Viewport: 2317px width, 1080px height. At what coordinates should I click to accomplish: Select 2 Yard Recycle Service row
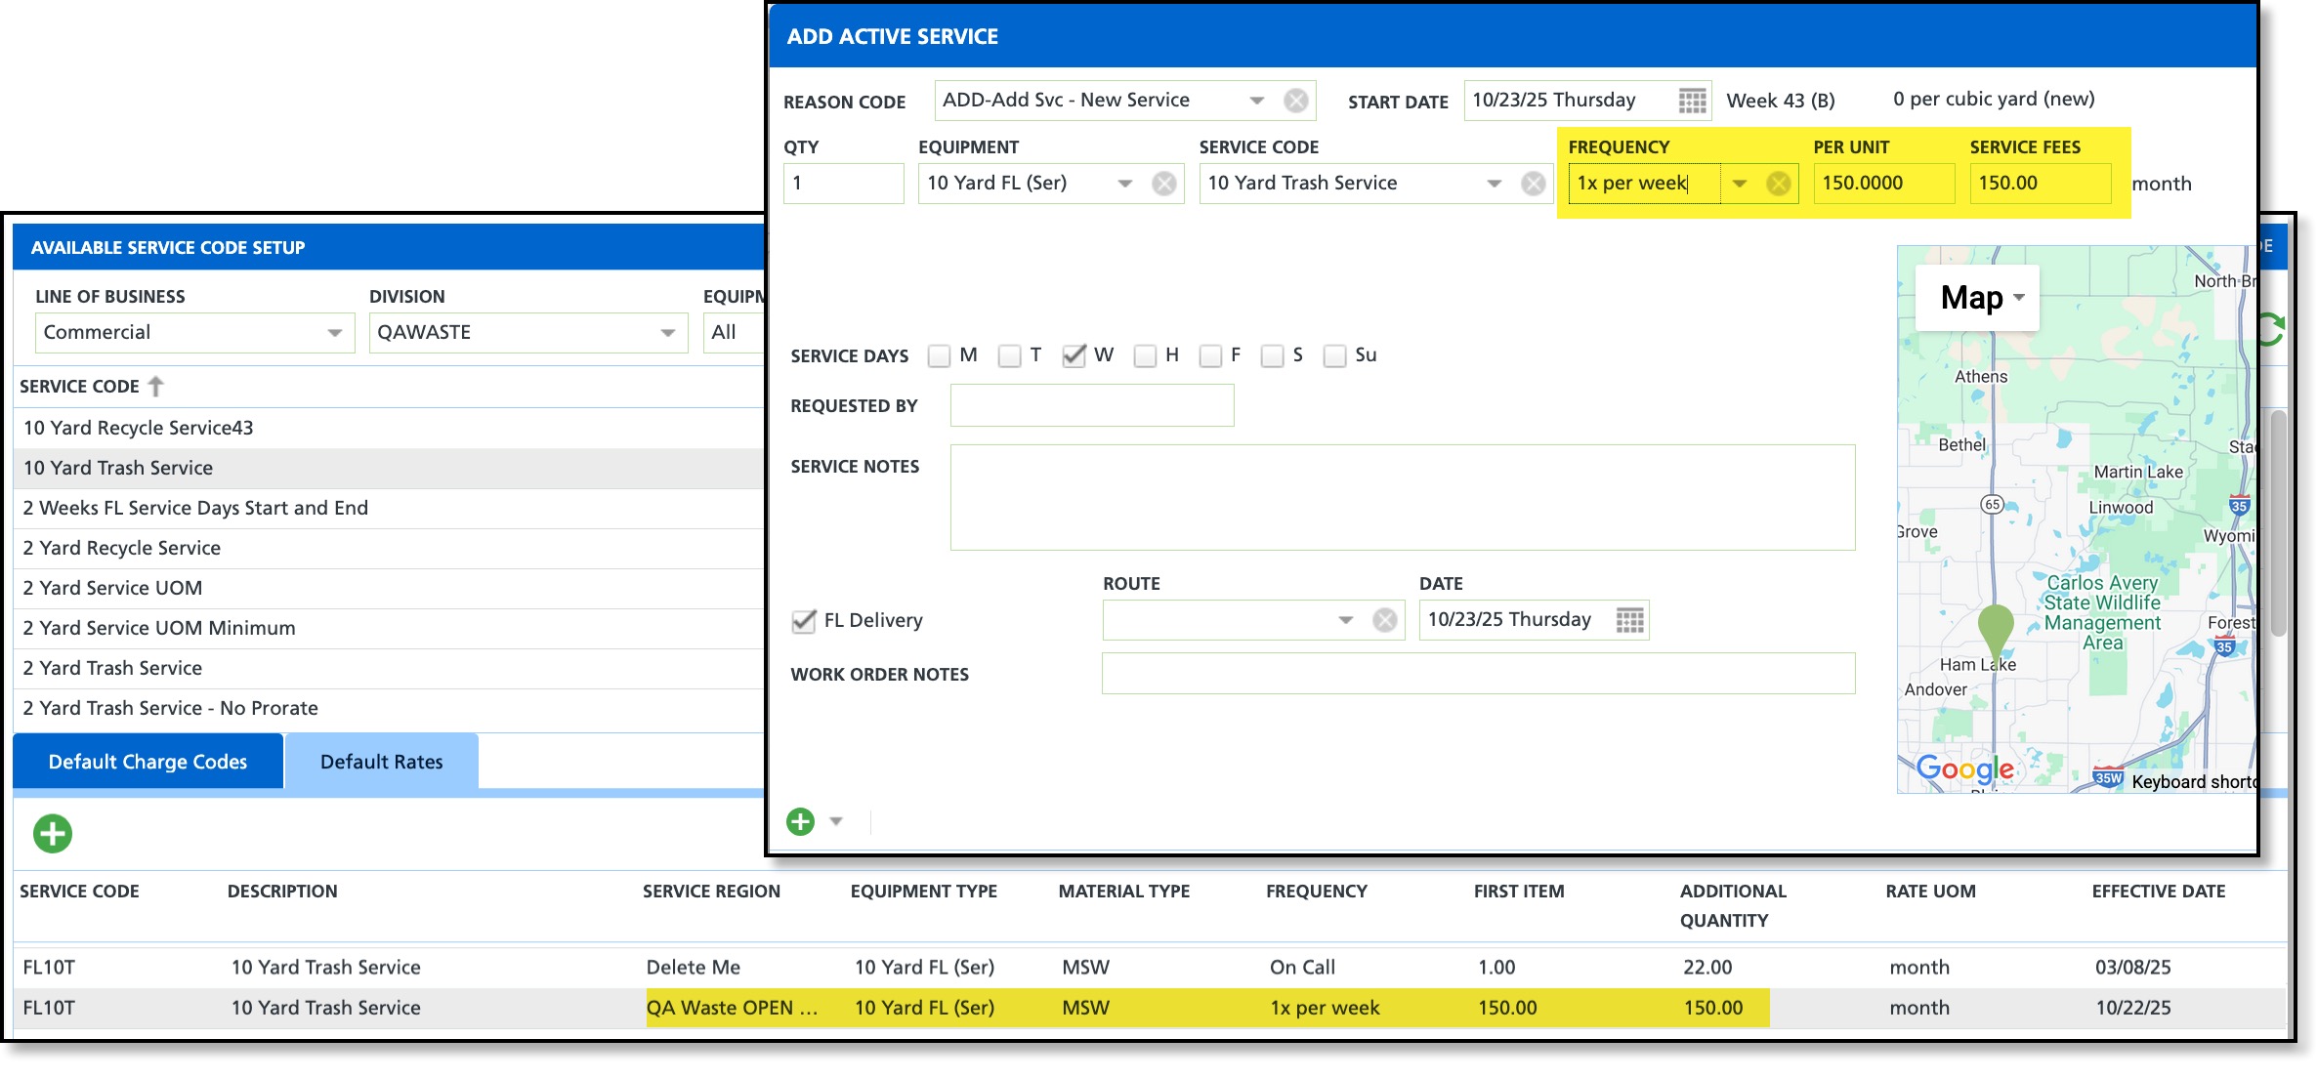click(x=122, y=548)
